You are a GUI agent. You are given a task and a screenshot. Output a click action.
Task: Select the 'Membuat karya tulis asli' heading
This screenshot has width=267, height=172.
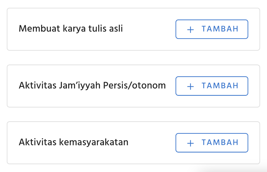tap(71, 29)
